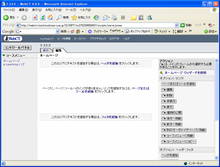Expand the Links (リンク) toolbar chevron
220x167 pixels.
(x=204, y=24)
